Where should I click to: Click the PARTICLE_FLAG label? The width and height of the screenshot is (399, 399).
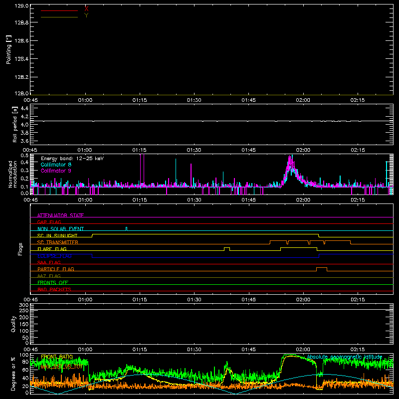(56, 269)
